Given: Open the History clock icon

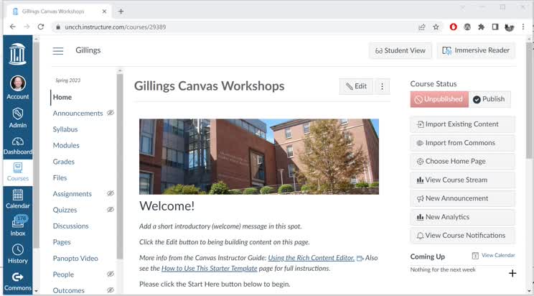Looking at the screenshot, I should [x=18, y=249].
